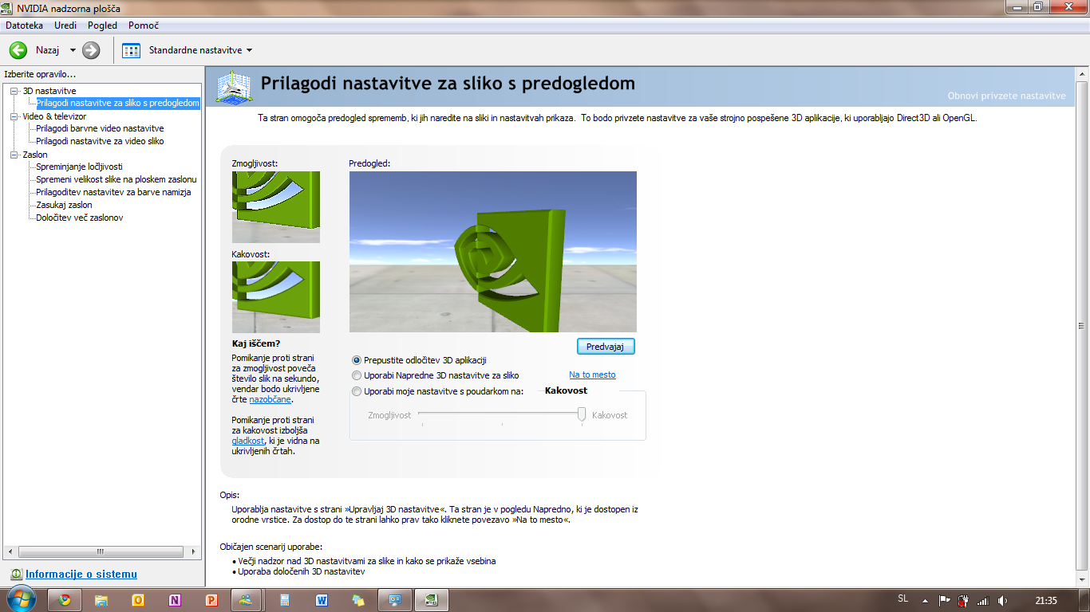Open PowerPoint from the taskbar

(x=211, y=600)
